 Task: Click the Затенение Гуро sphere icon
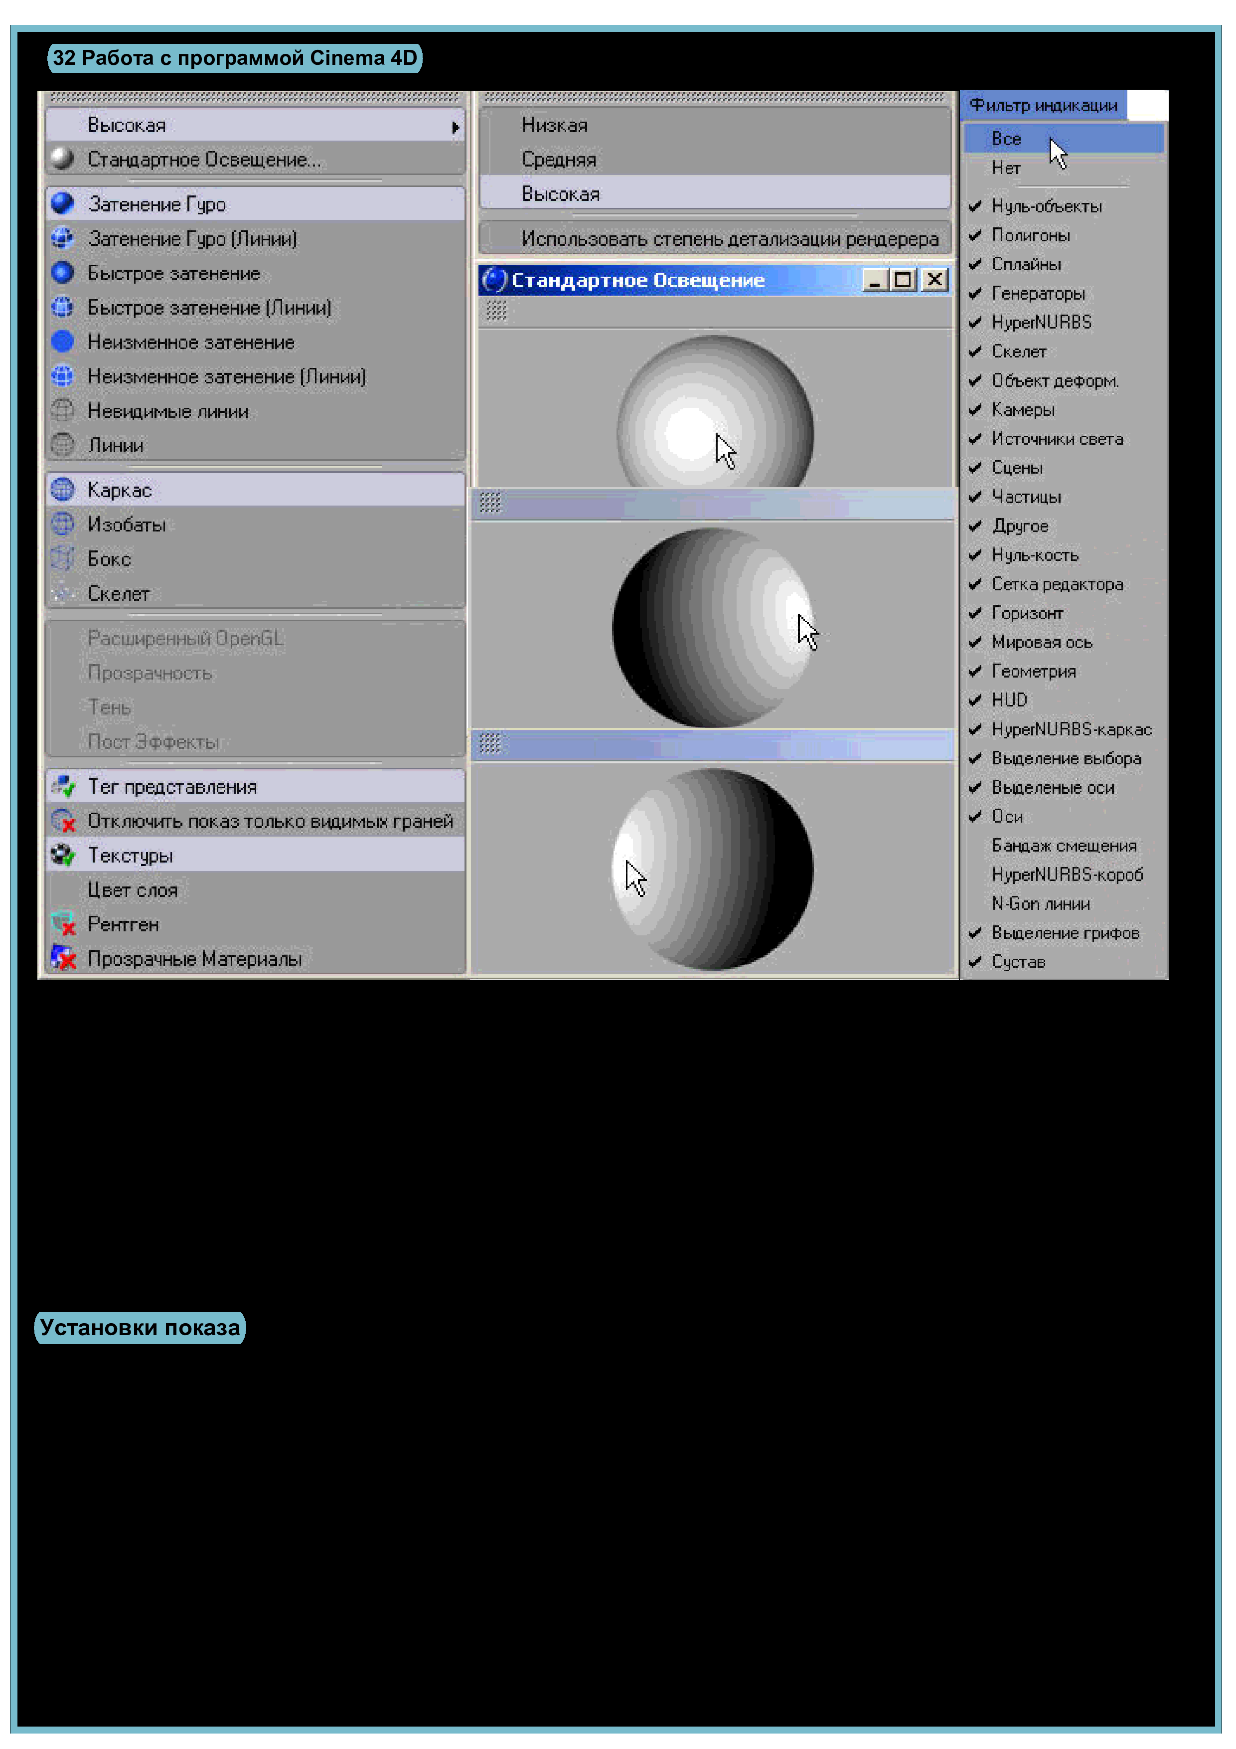click(x=62, y=203)
